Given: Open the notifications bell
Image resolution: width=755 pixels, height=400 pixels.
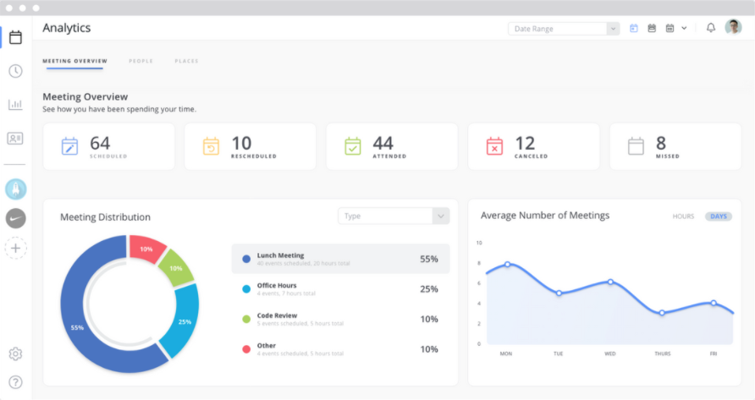Looking at the screenshot, I should click(x=711, y=28).
